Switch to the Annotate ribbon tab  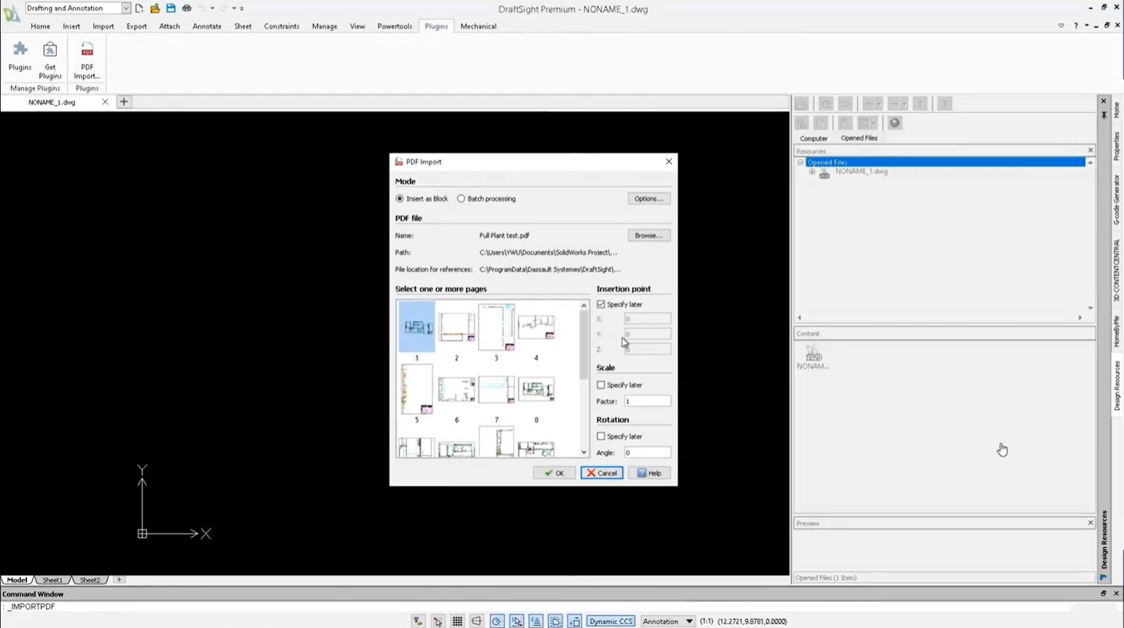point(207,26)
